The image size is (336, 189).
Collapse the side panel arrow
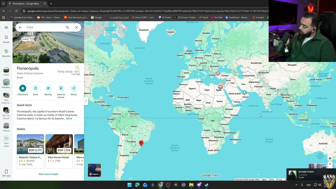click(x=86, y=101)
